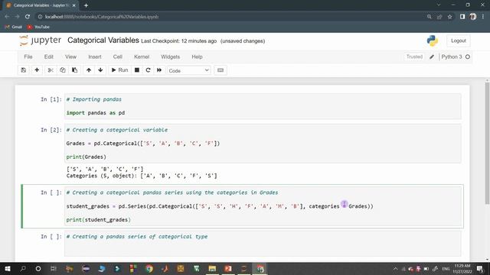Open a new browser tab
Screen dimensions: 490x275
pos(86,5)
